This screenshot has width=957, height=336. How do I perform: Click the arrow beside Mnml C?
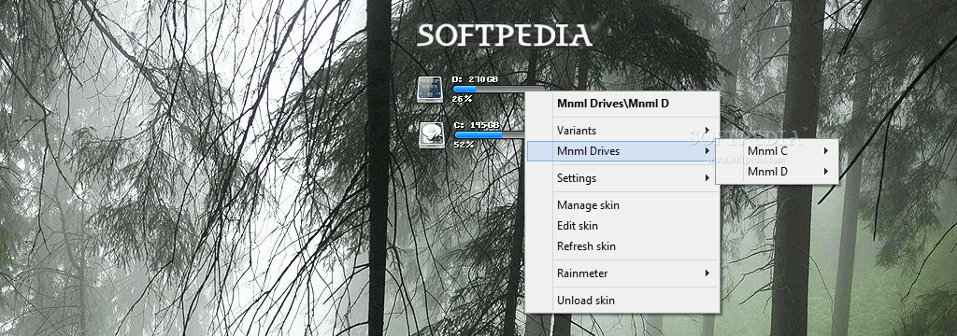tap(826, 151)
